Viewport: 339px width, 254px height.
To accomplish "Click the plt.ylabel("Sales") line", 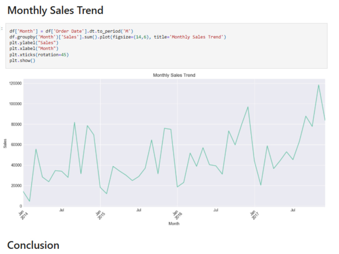I will 34,43.
